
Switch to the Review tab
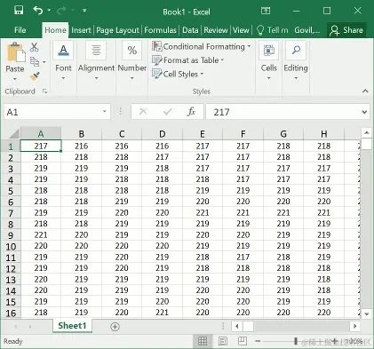click(216, 30)
